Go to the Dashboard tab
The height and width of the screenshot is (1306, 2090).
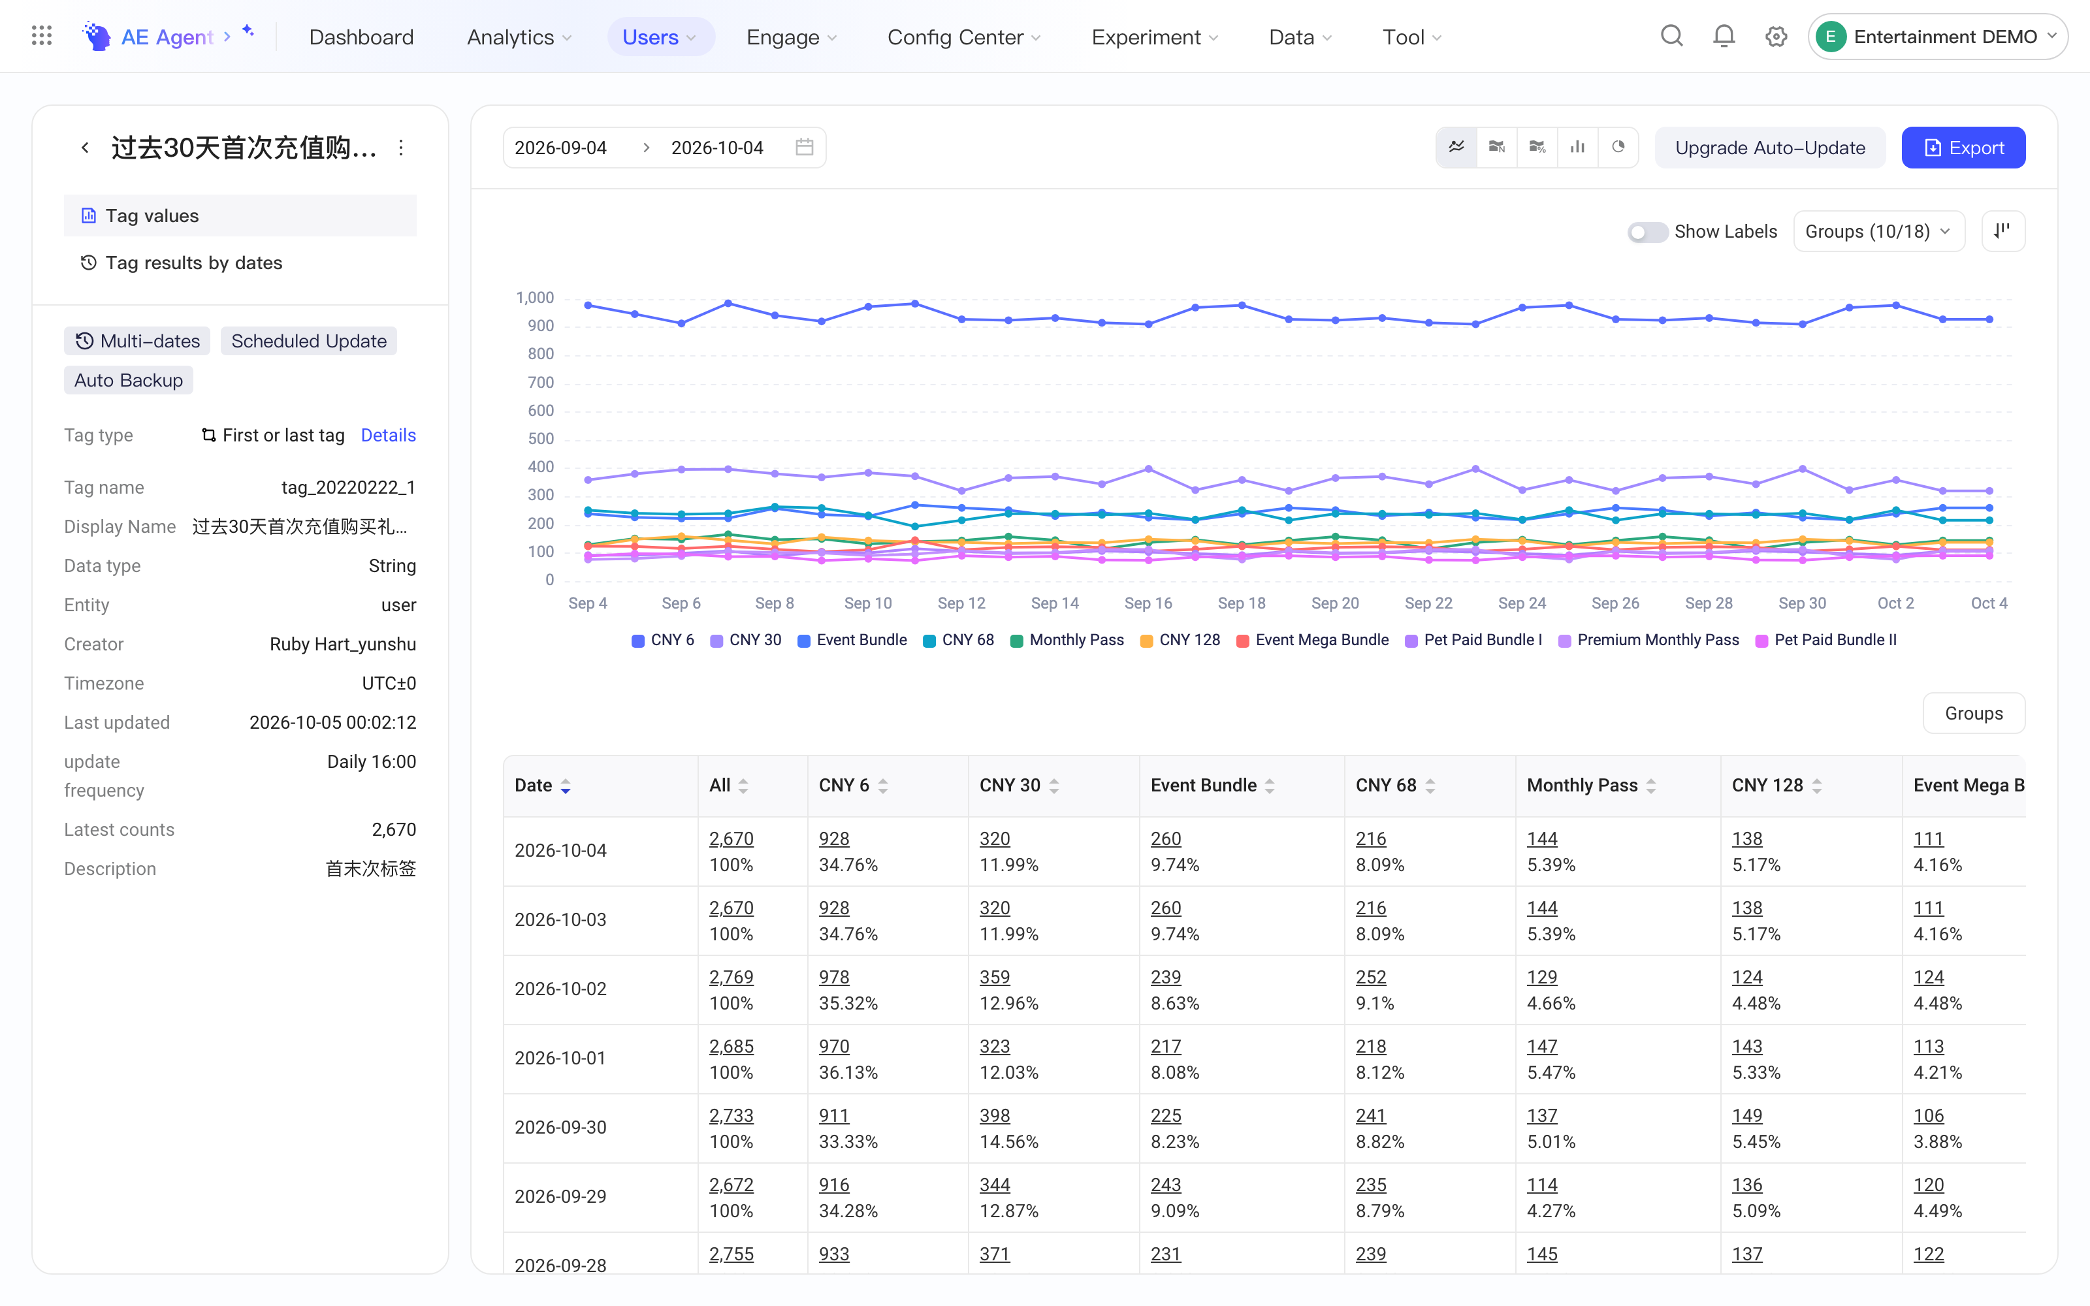[361, 37]
